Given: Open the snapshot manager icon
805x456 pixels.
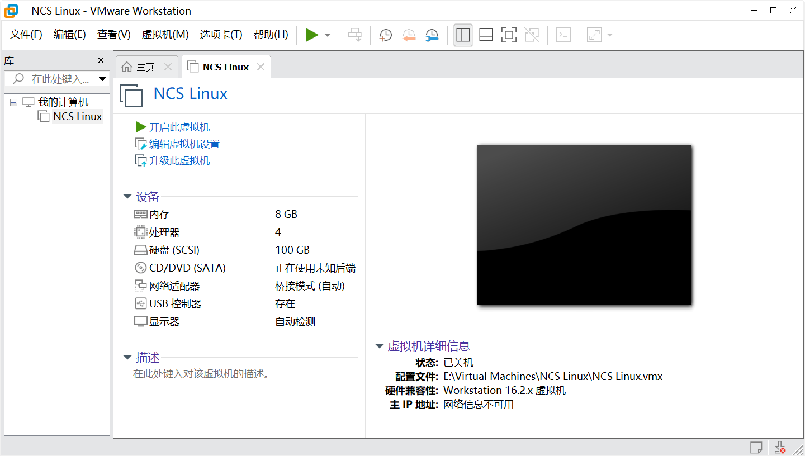Looking at the screenshot, I should click(x=432, y=35).
